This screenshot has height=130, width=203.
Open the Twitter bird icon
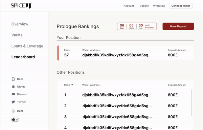pyautogui.click(x=13, y=102)
